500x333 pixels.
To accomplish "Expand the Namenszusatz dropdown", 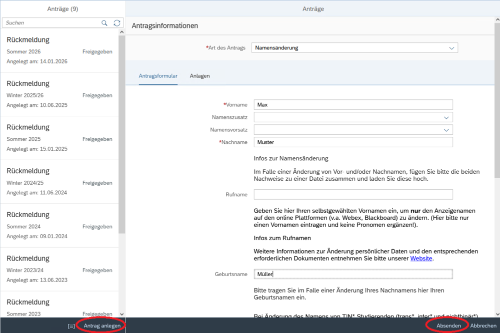I will pos(446,117).
